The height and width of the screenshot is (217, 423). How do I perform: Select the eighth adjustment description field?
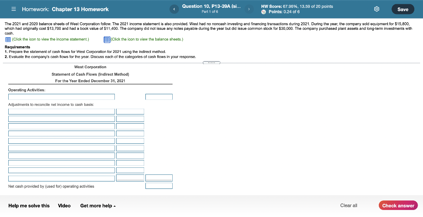[x=62, y=163]
